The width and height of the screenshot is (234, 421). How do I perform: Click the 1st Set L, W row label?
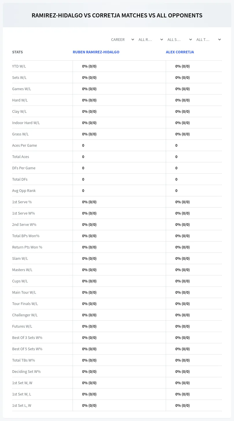pyautogui.click(x=22, y=405)
